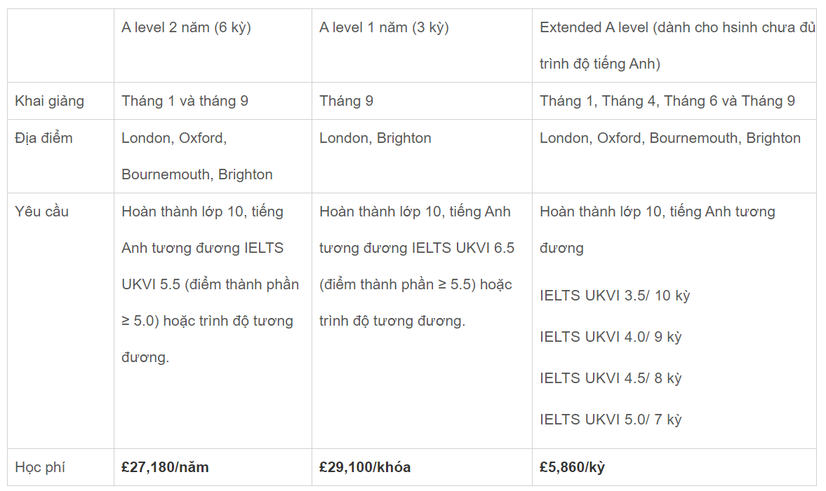Image resolution: width=826 pixels, height=491 pixels.
Task: Click the '£27,180/năm' tuition fee
Action: pos(165,467)
